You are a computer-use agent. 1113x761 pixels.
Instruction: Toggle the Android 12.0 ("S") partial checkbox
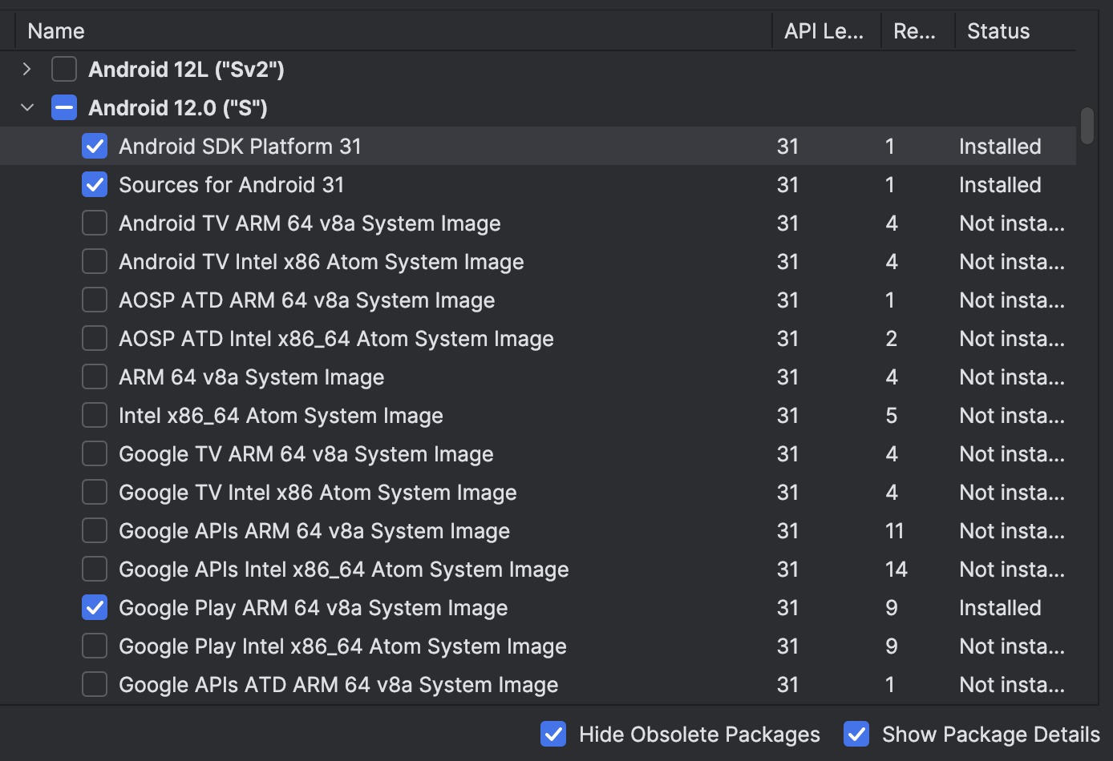tap(64, 108)
